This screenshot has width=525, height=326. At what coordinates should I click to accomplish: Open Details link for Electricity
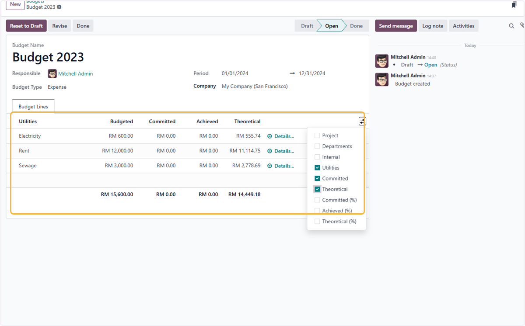284,136
